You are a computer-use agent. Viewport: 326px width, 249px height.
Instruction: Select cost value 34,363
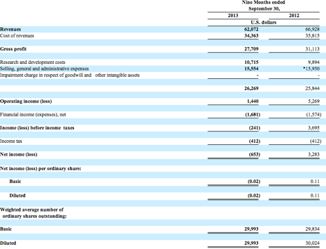point(251,35)
